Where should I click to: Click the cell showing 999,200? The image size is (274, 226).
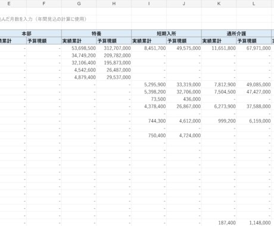tap(219, 121)
